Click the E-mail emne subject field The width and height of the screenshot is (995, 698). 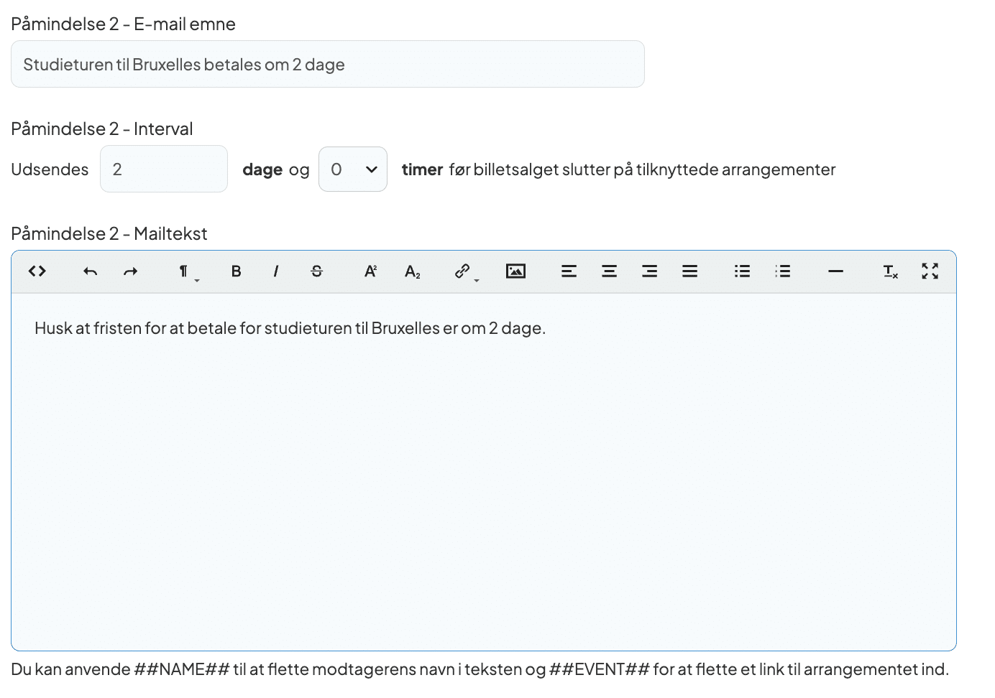coord(327,65)
